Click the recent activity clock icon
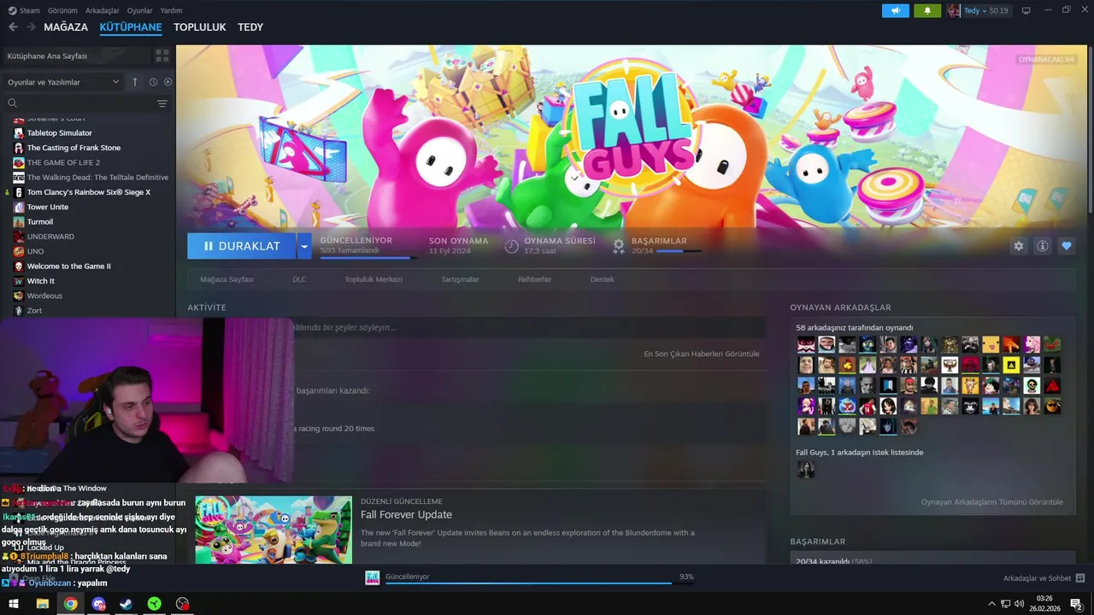This screenshot has height=615, width=1094. 154,82
